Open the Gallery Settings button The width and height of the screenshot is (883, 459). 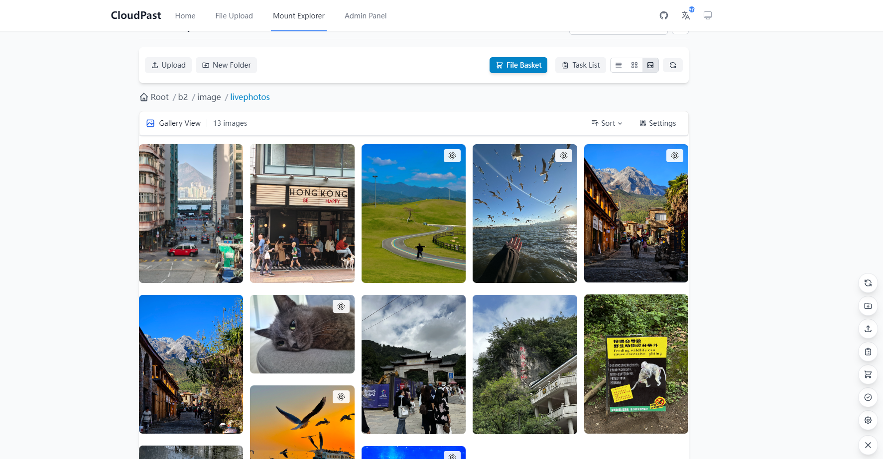[657, 123]
